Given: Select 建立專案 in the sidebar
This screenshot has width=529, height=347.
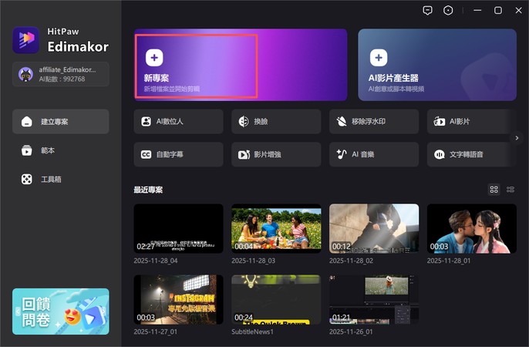Looking at the screenshot, I should (61, 121).
